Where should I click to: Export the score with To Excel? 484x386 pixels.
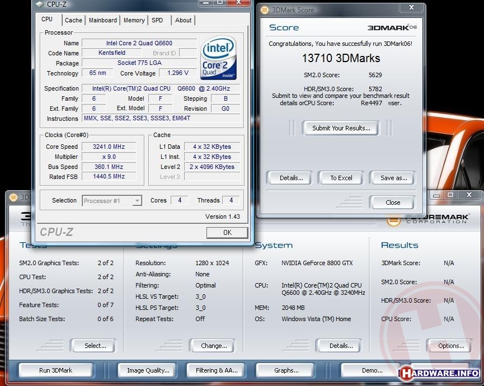(x=341, y=178)
